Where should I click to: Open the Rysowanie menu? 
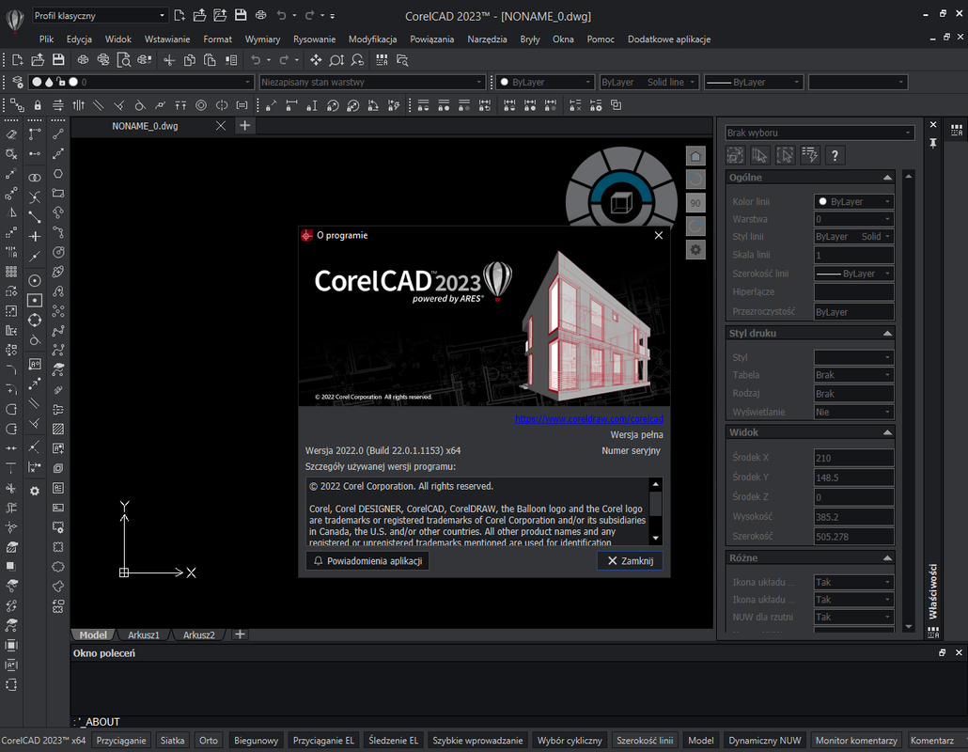point(314,39)
